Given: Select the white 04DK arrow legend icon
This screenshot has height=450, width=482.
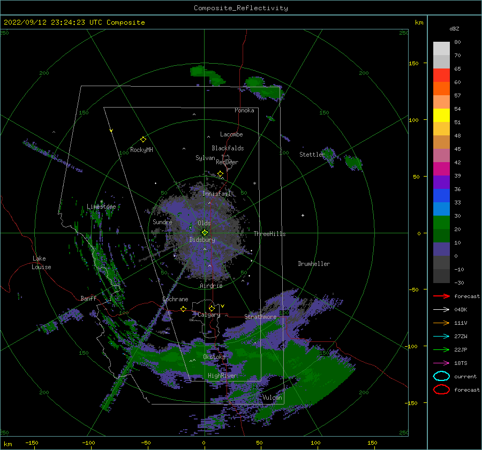Looking at the screenshot, I should [441, 309].
